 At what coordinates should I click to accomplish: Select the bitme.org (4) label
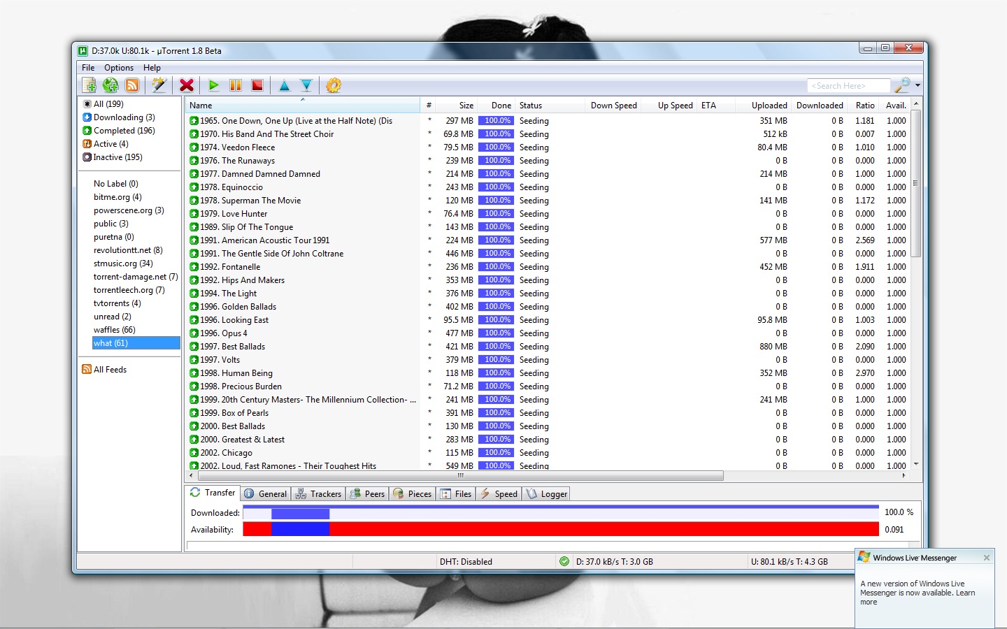pyautogui.click(x=117, y=197)
